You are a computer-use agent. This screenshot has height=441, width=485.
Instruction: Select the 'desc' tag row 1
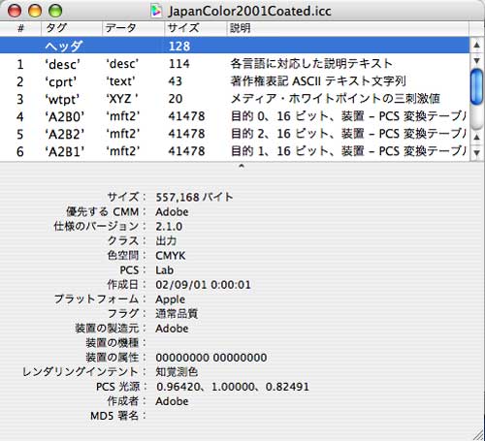point(235,64)
